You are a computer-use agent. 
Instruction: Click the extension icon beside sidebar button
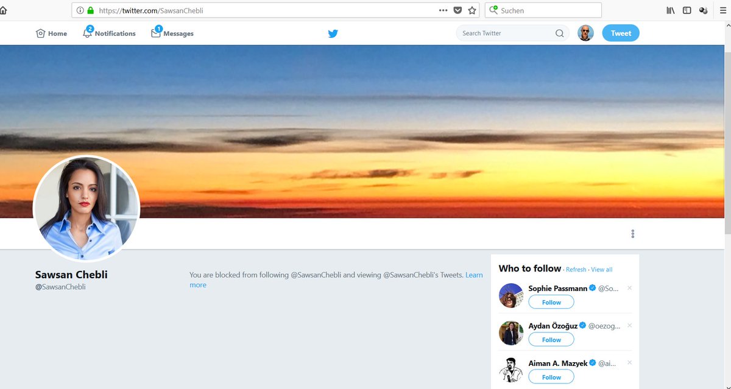(x=703, y=10)
